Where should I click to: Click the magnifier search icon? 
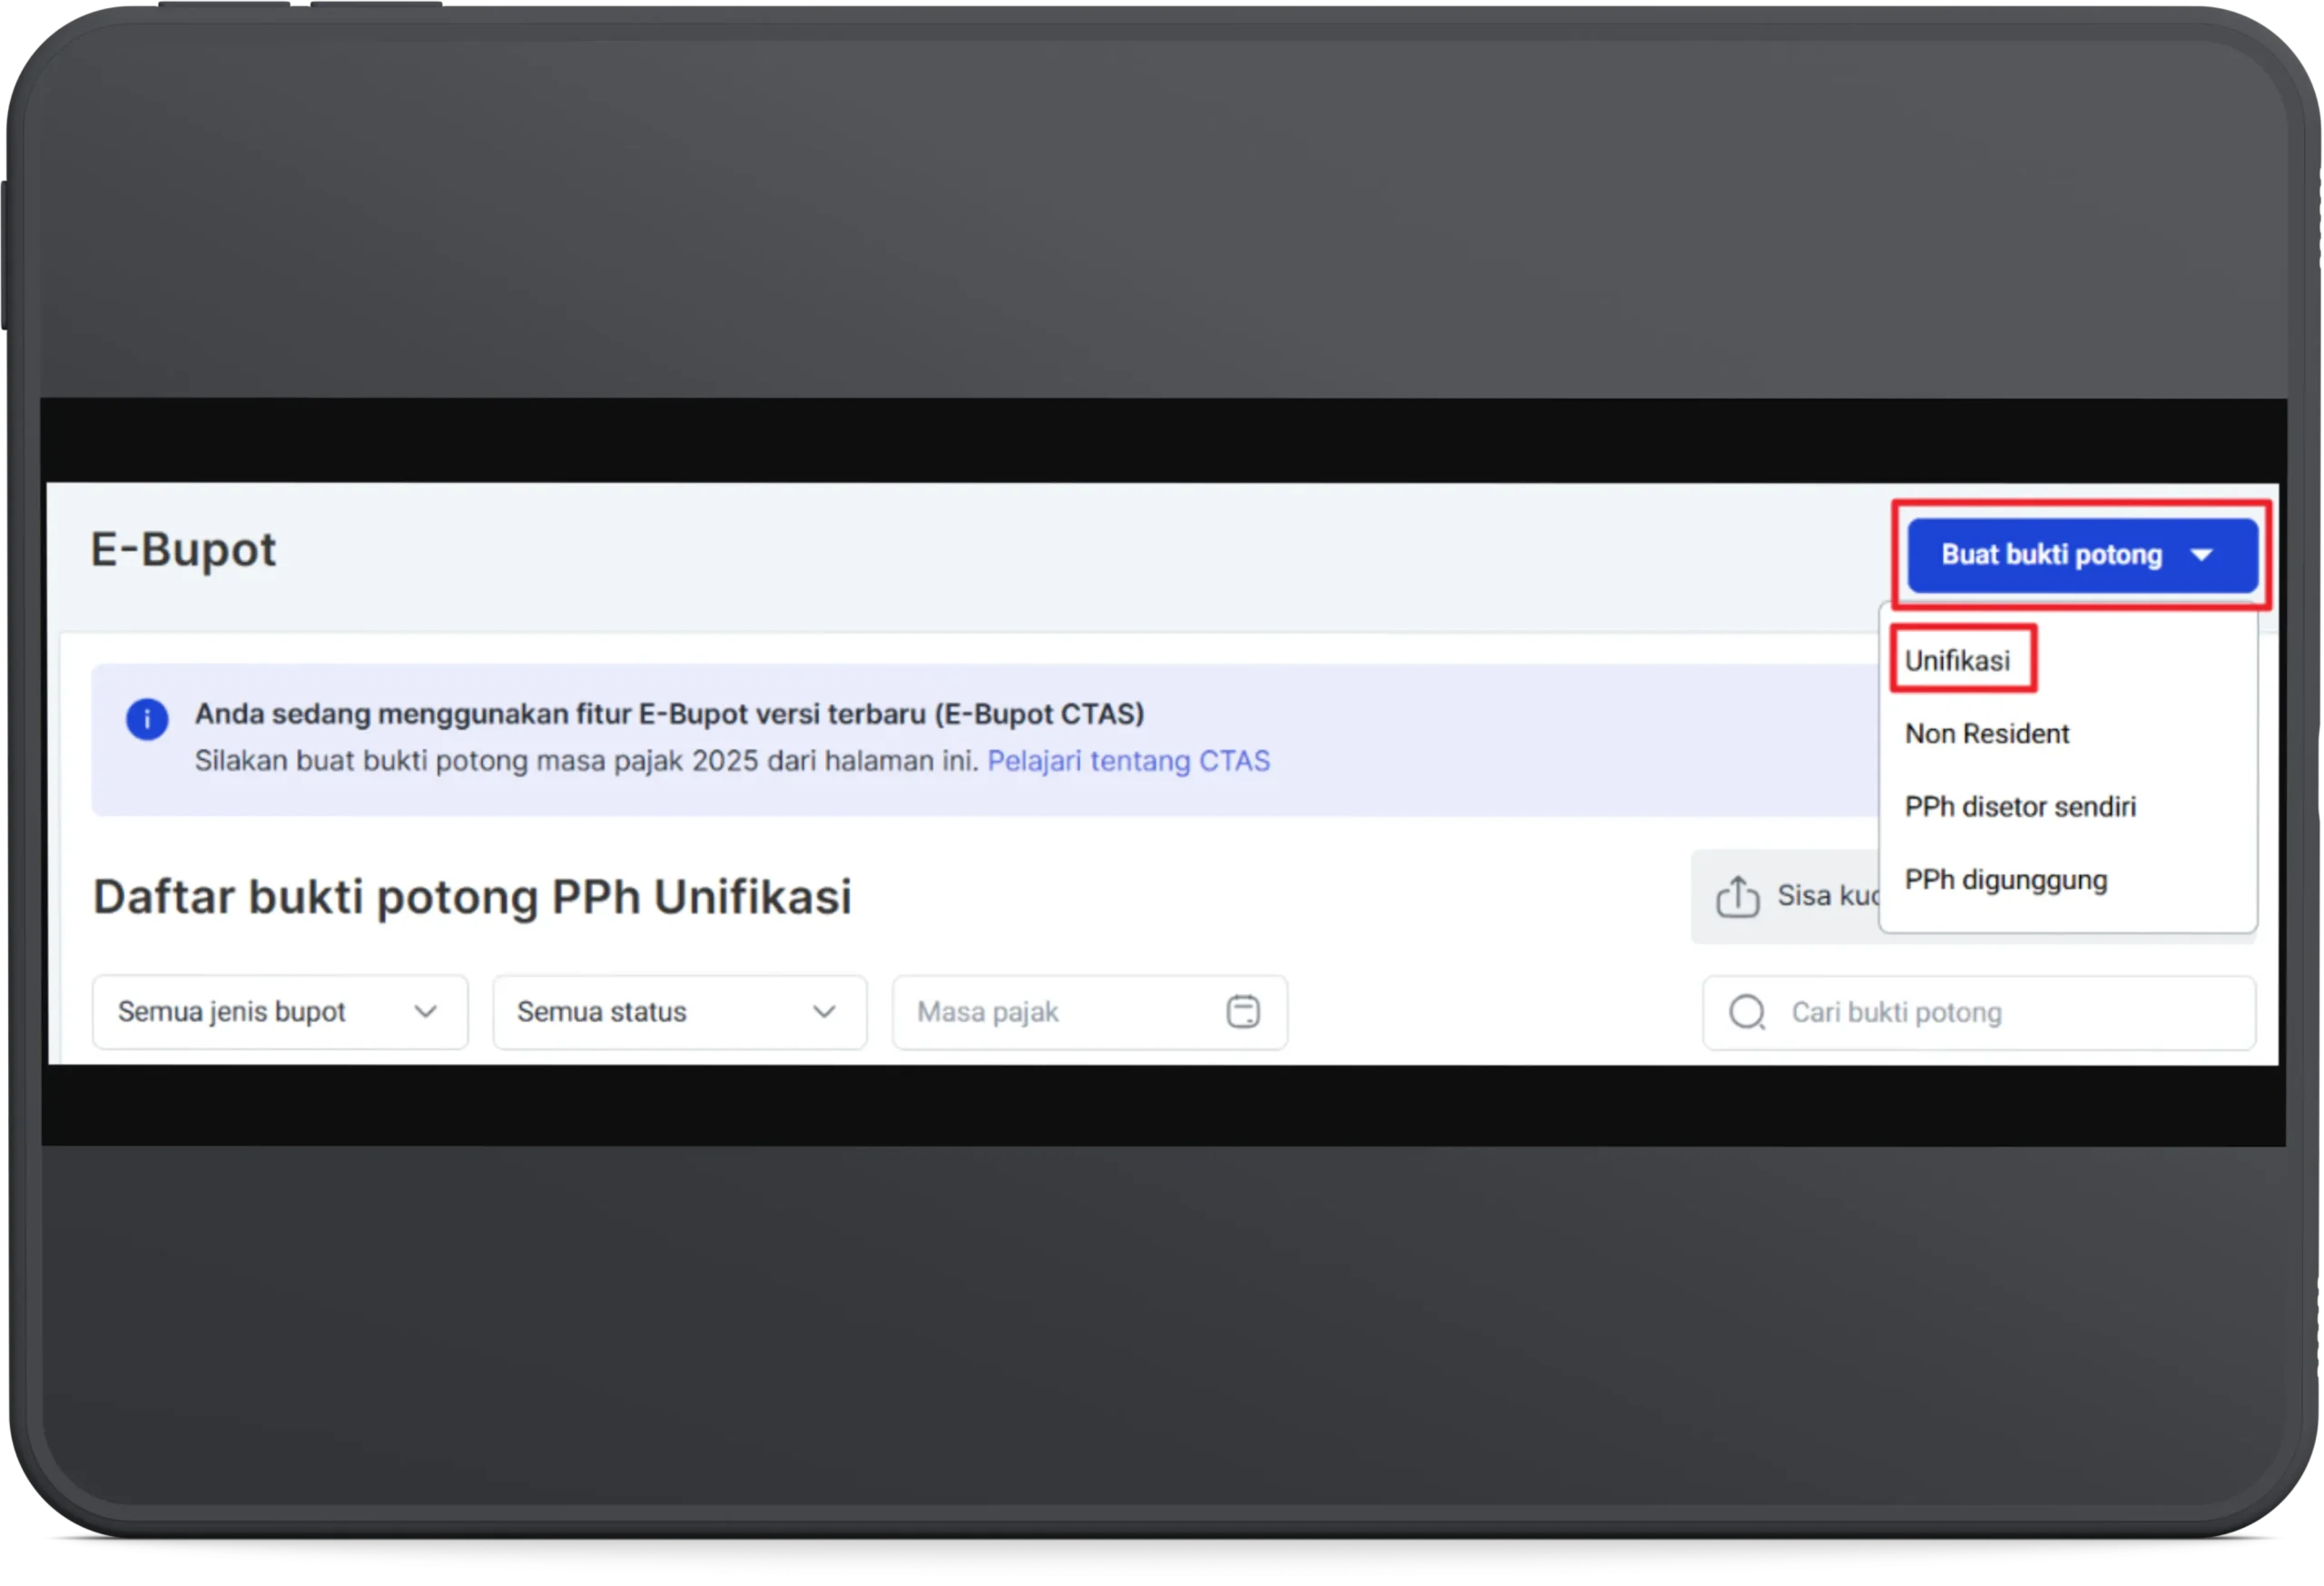tap(1746, 1012)
